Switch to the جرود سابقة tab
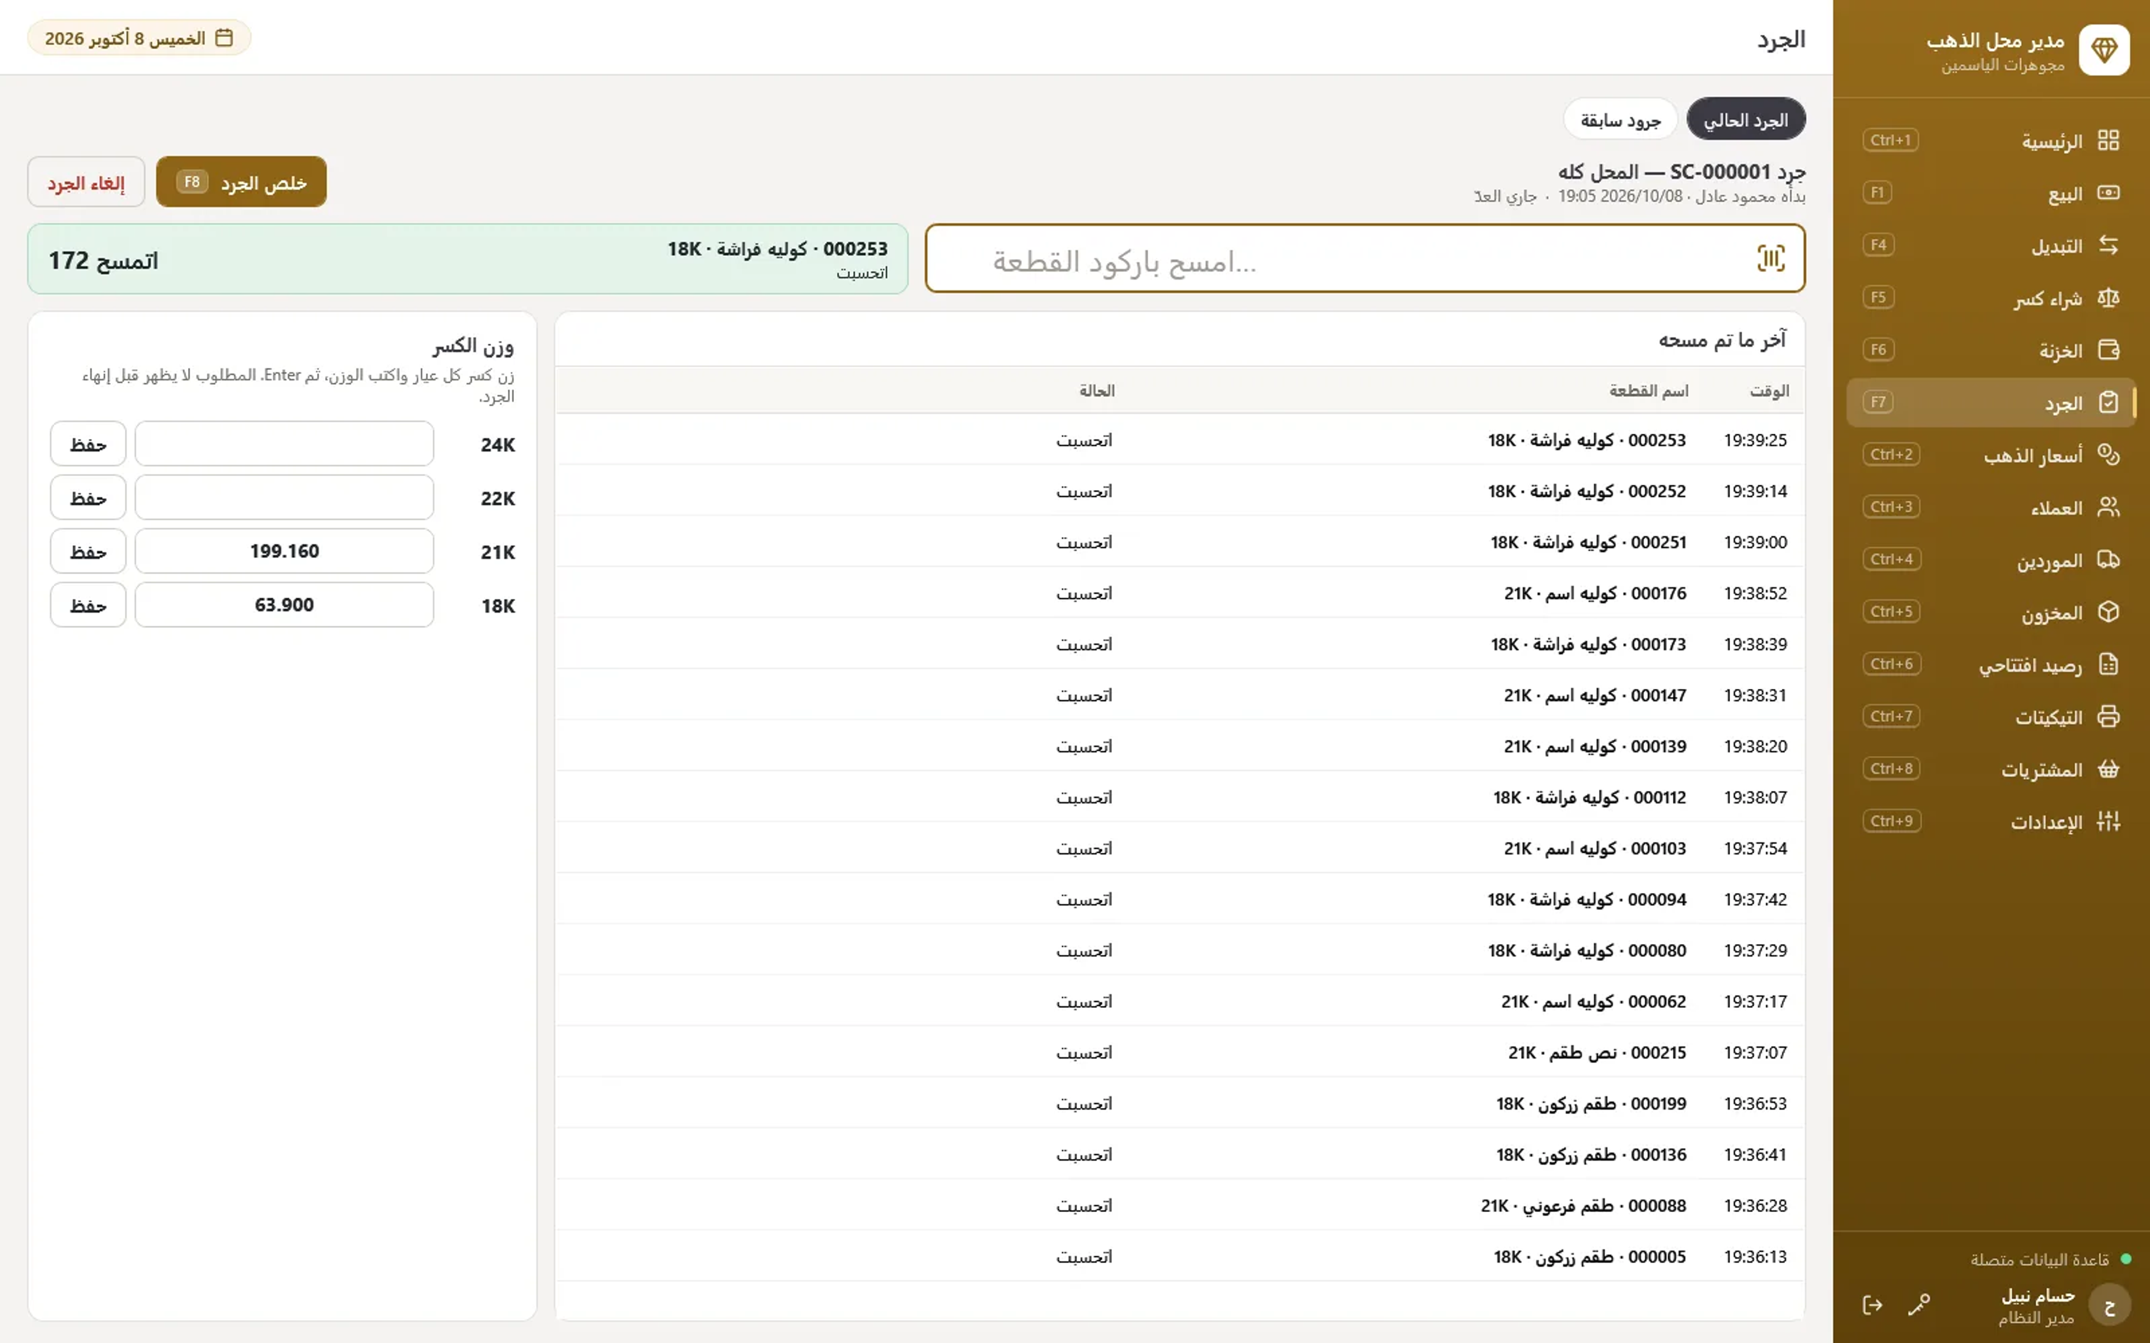 1620,119
